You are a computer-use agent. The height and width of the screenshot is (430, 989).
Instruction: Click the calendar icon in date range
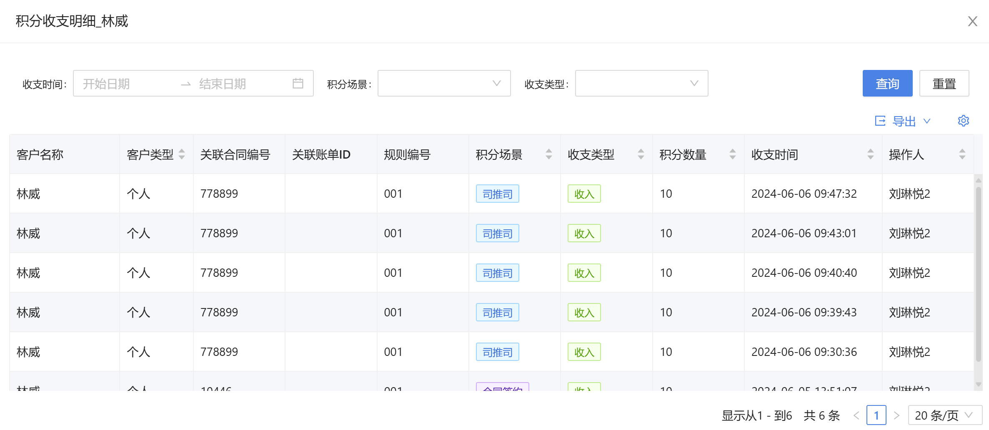(x=298, y=83)
